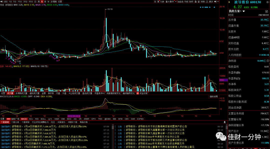Screen dimensions: 270x149
Task: Open announcement 关于拟出售湖南吉首闲置房产的公告
Action: (x=156, y=127)
